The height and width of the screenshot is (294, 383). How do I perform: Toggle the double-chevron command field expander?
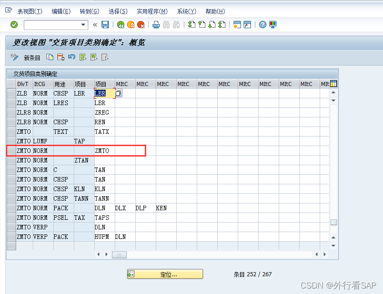point(95,25)
